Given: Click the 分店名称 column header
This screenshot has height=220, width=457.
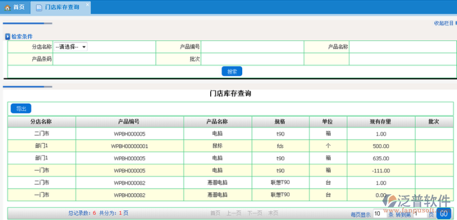Looking at the screenshot, I should [x=41, y=122].
